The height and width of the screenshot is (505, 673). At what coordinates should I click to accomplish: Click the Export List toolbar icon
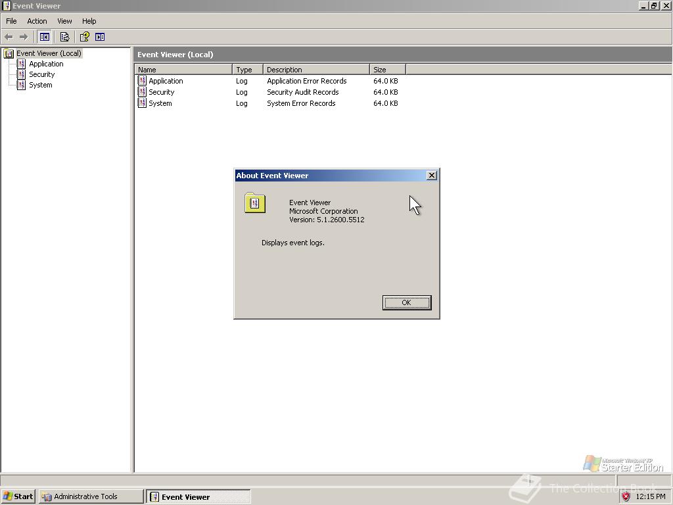pyautogui.click(x=64, y=37)
